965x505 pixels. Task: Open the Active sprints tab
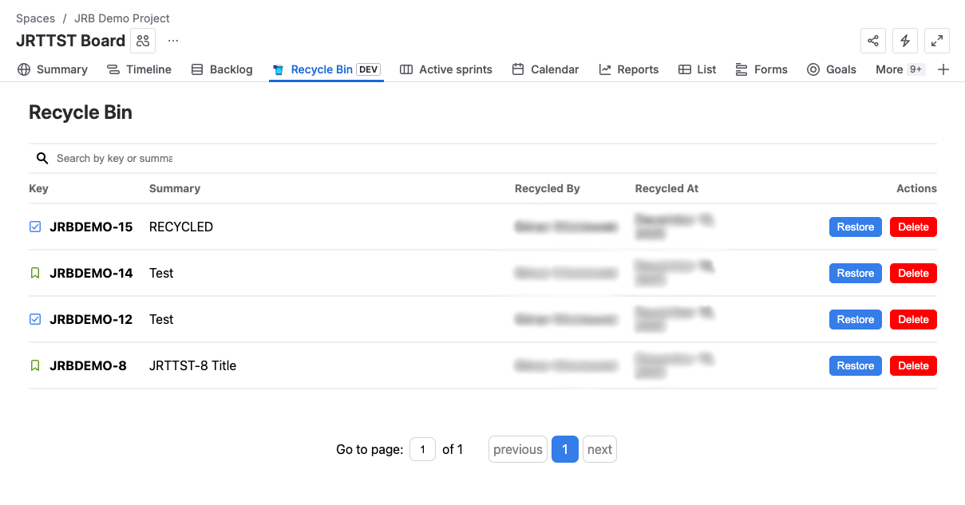coord(446,69)
